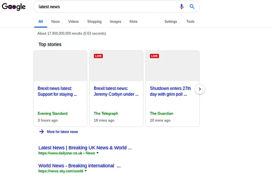Viewport: 271px width, 181px height.
Task: Click The Telegraph story thumbnail image
Action: pyautogui.click(x=116, y=66)
